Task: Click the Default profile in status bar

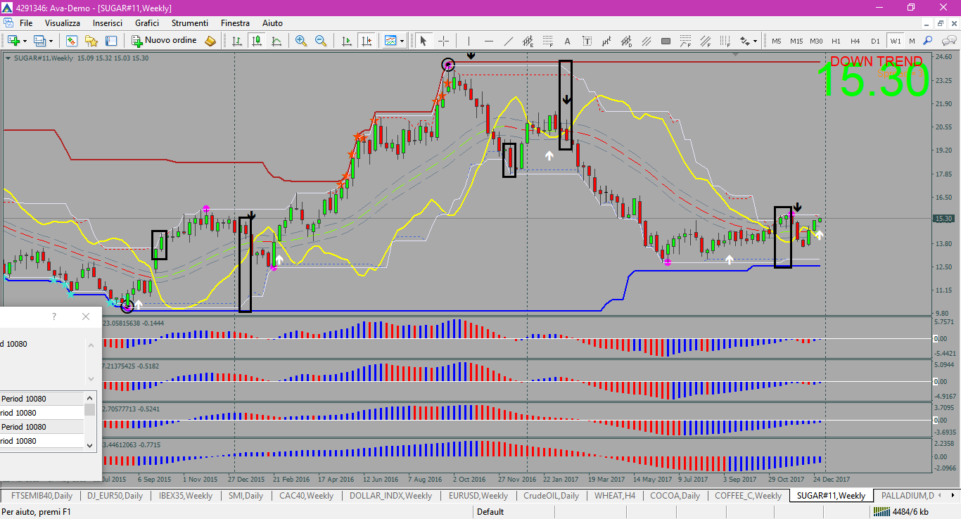Action: coord(490,512)
